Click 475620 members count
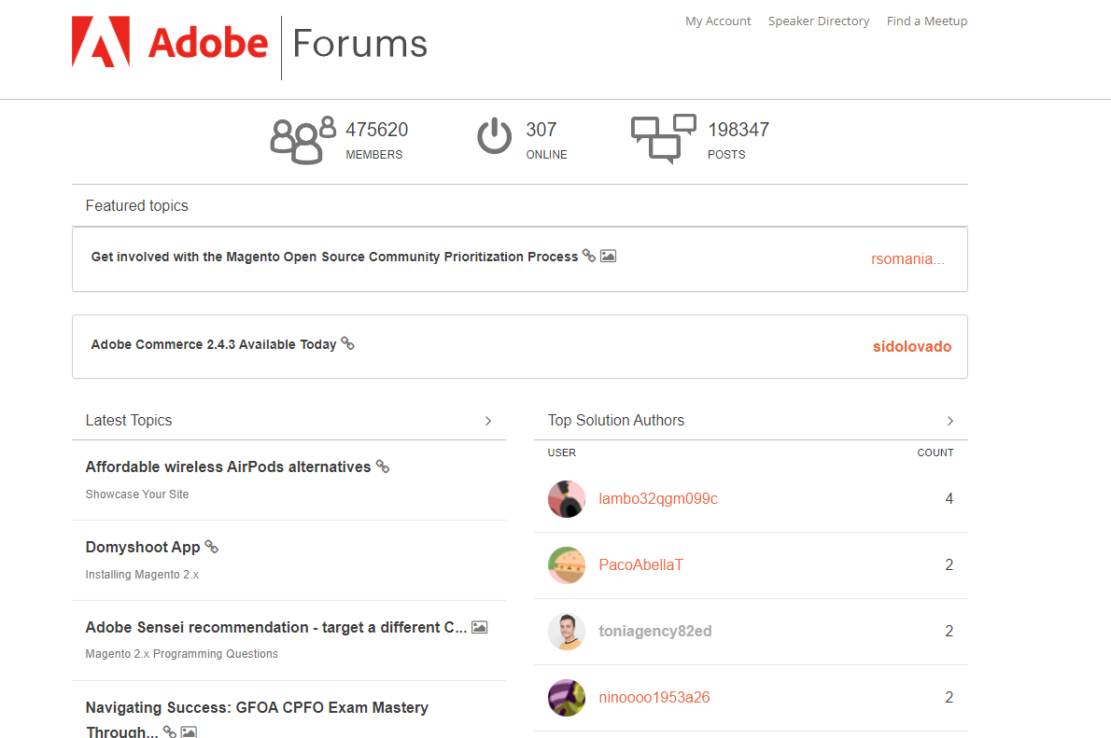 point(376,130)
